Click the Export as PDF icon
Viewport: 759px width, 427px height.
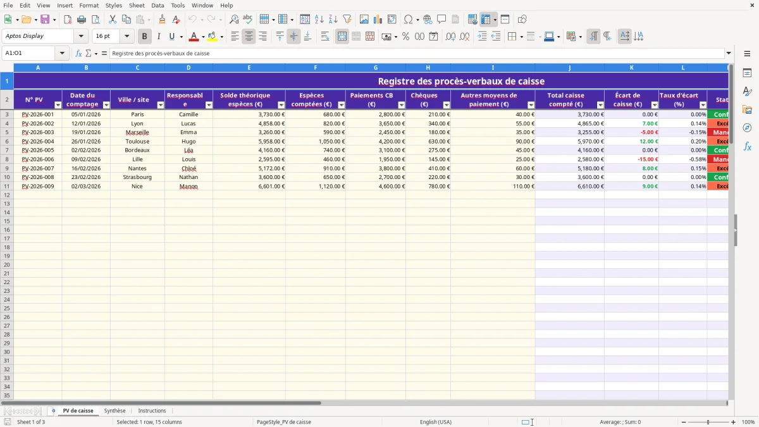pyautogui.click(x=68, y=20)
